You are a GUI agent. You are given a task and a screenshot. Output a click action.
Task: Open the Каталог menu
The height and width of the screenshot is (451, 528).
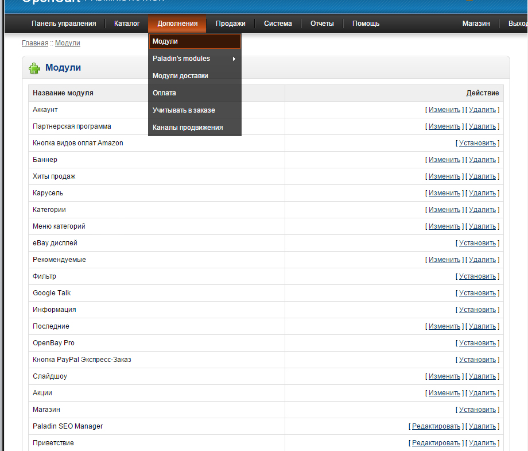click(127, 24)
